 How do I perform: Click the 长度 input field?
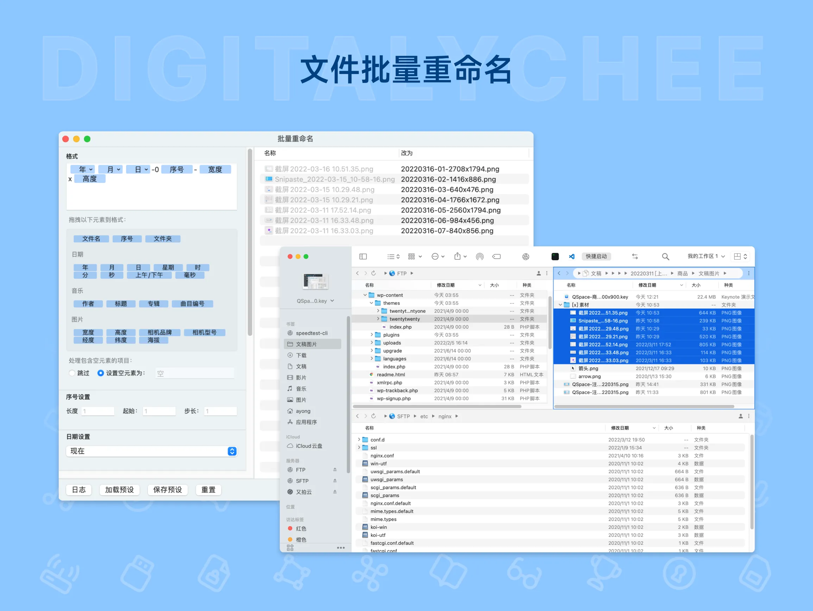(x=97, y=411)
